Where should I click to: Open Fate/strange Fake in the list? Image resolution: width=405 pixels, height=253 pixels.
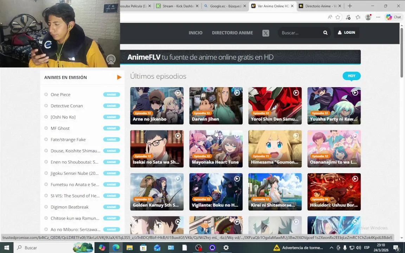click(x=68, y=140)
